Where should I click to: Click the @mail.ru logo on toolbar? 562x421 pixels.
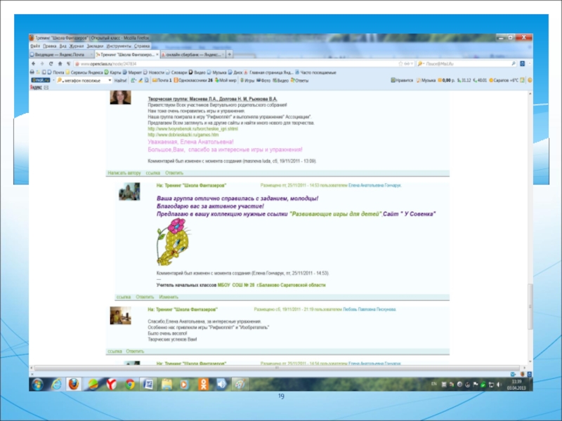click(x=41, y=80)
